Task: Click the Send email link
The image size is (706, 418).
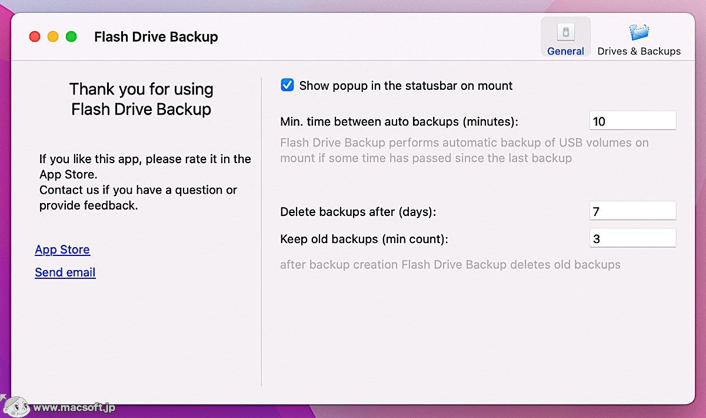Action: tap(65, 272)
